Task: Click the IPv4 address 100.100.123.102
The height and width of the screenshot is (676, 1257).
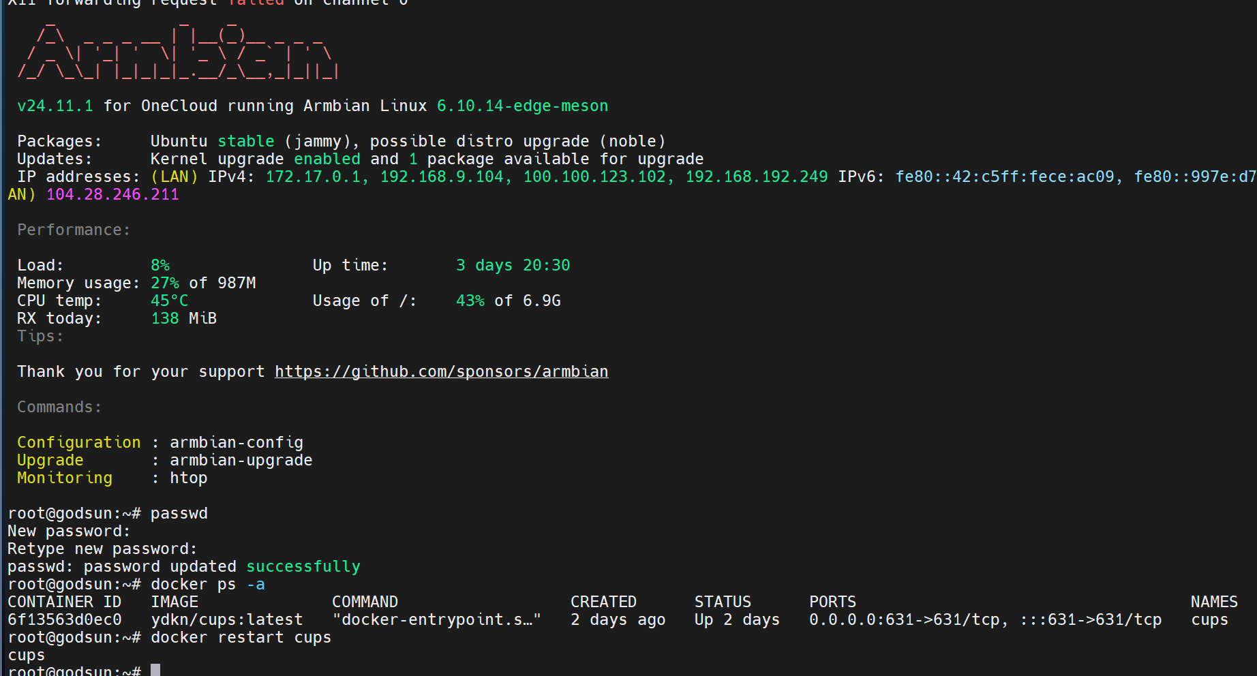Action: click(x=594, y=176)
